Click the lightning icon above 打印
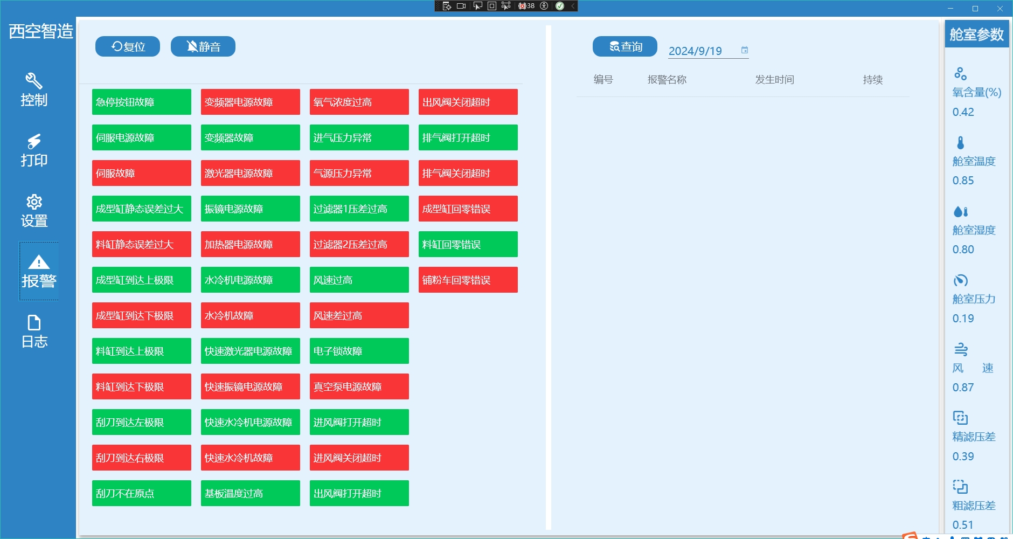This screenshot has height=539, width=1013. (34, 141)
